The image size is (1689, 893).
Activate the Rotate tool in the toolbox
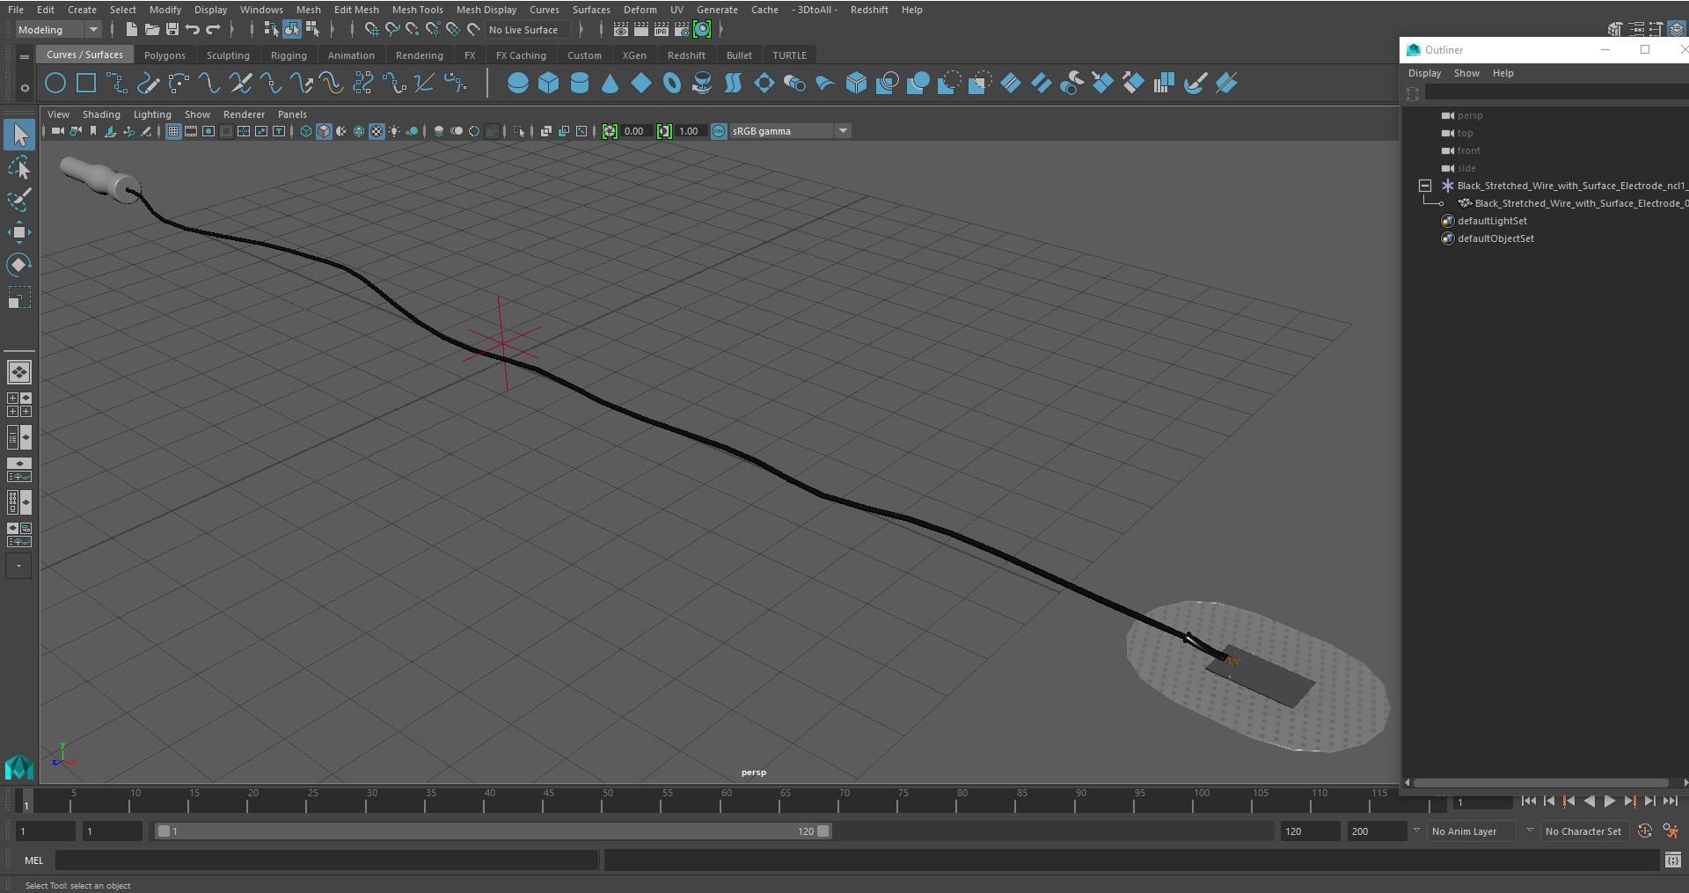[19, 265]
